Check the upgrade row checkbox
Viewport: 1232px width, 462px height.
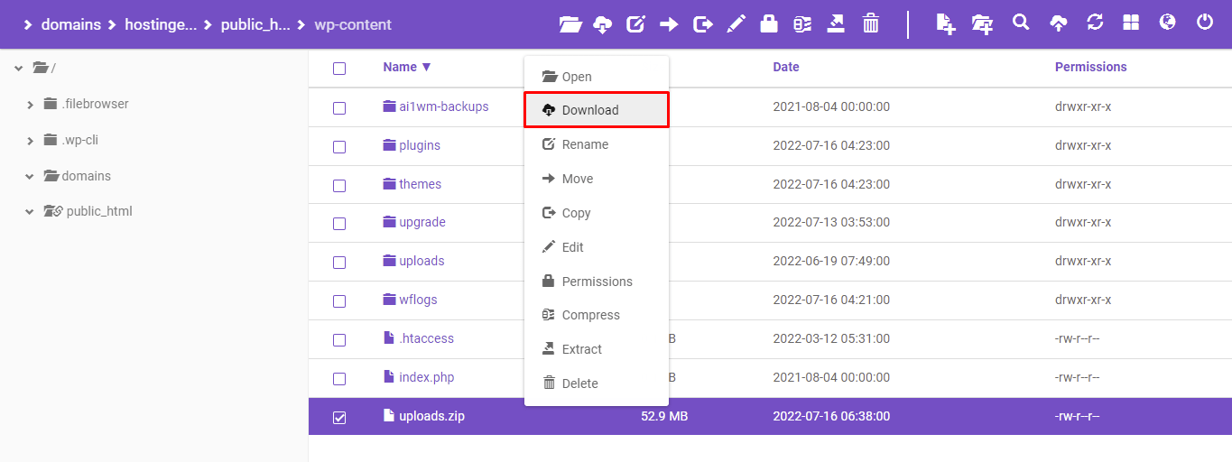339,224
